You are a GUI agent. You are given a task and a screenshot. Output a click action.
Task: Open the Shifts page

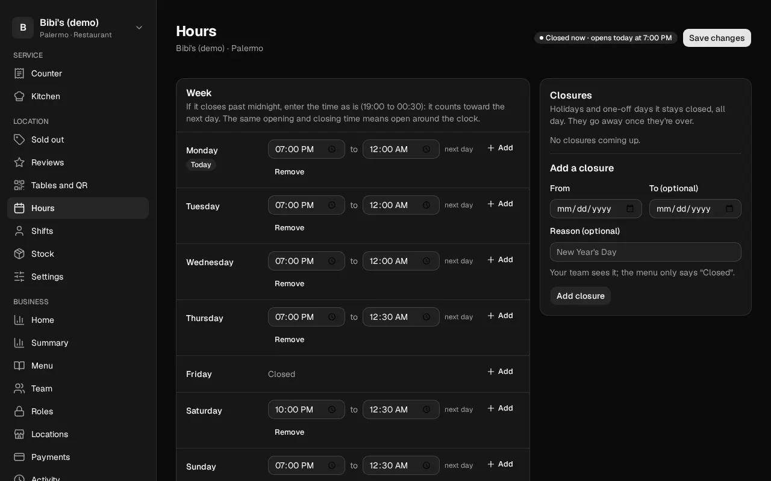pos(78,231)
